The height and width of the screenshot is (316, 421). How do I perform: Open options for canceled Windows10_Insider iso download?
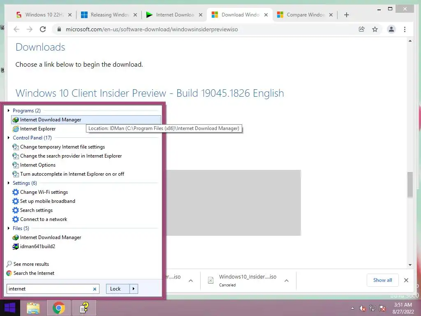pos(287,281)
